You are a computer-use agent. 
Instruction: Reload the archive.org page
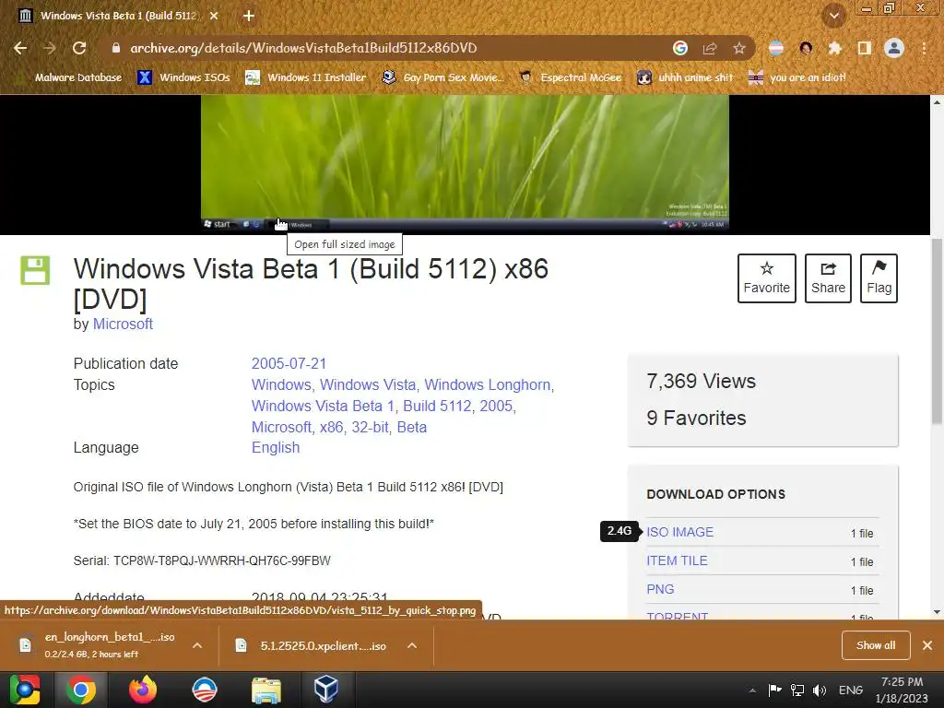coord(79,48)
